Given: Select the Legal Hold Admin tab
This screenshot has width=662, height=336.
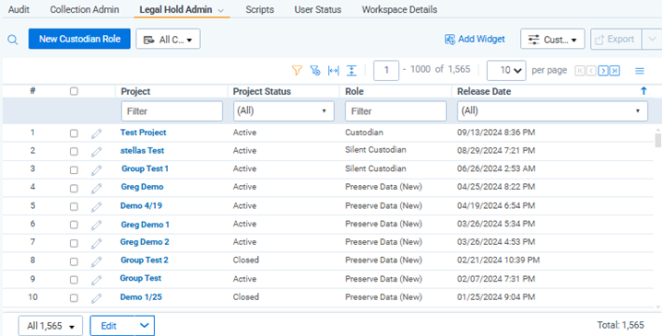Looking at the screenshot, I should (x=175, y=9).
